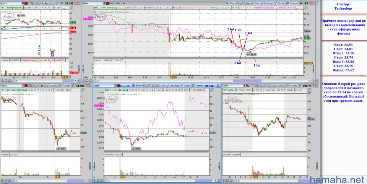Open Share in bottom-middle INTC 5m chart
This screenshot has width=367, height=184.
137,86
